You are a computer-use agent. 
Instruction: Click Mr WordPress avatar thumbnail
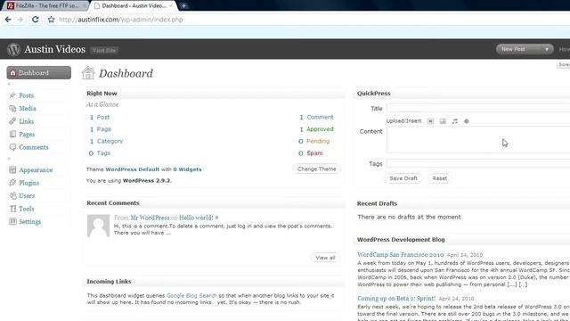[98, 226]
